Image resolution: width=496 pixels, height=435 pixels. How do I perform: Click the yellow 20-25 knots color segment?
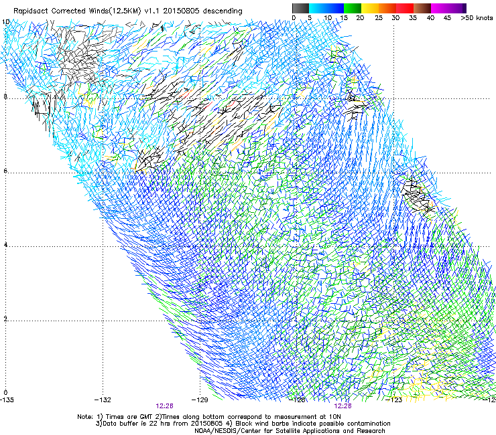coord(370,8)
